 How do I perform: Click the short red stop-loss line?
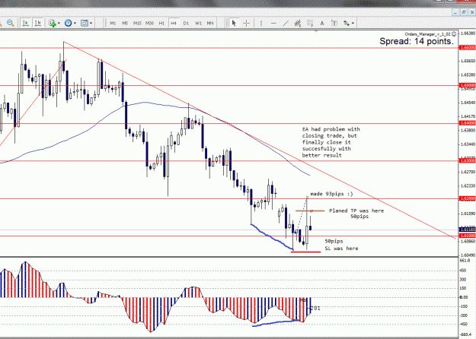[x=305, y=252]
